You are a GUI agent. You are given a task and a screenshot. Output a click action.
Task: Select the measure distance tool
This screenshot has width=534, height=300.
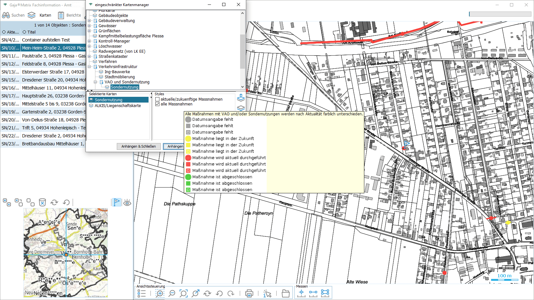tap(313, 293)
